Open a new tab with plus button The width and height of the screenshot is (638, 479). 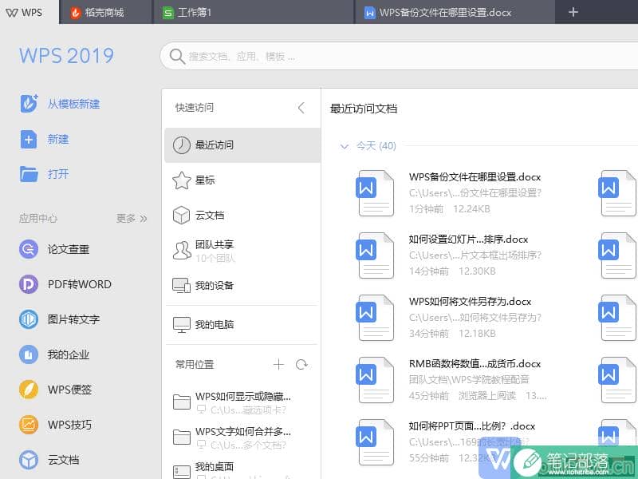pyautogui.click(x=573, y=12)
